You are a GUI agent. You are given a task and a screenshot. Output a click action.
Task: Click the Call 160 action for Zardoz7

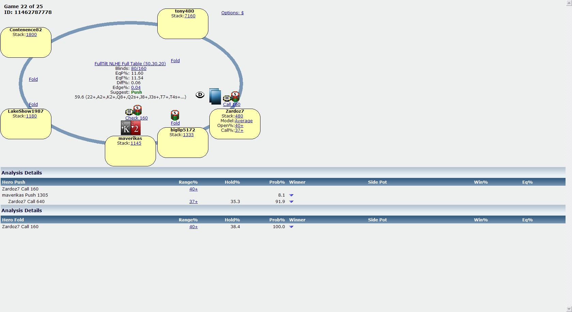pos(232,105)
